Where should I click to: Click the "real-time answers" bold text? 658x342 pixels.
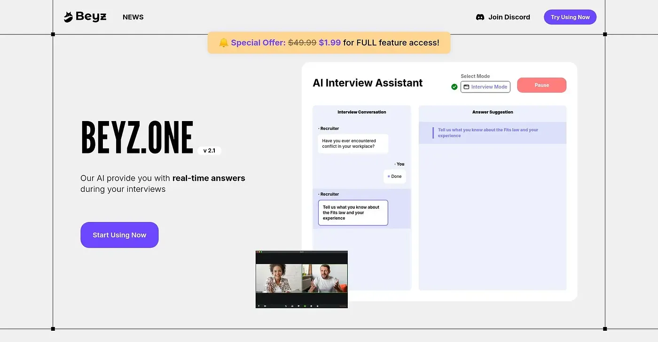209,178
